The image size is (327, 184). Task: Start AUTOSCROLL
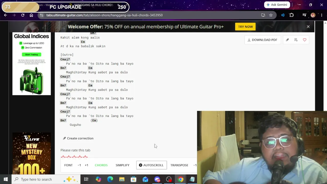click(x=151, y=165)
